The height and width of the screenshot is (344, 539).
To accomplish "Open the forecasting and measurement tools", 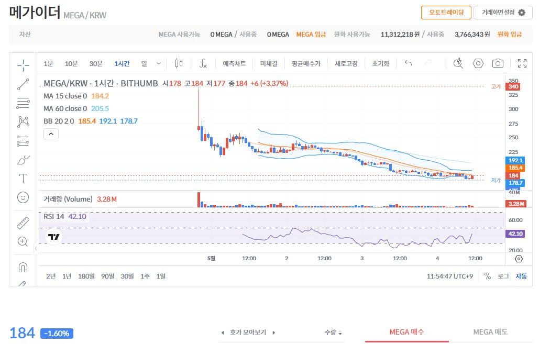I will (x=23, y=141).
